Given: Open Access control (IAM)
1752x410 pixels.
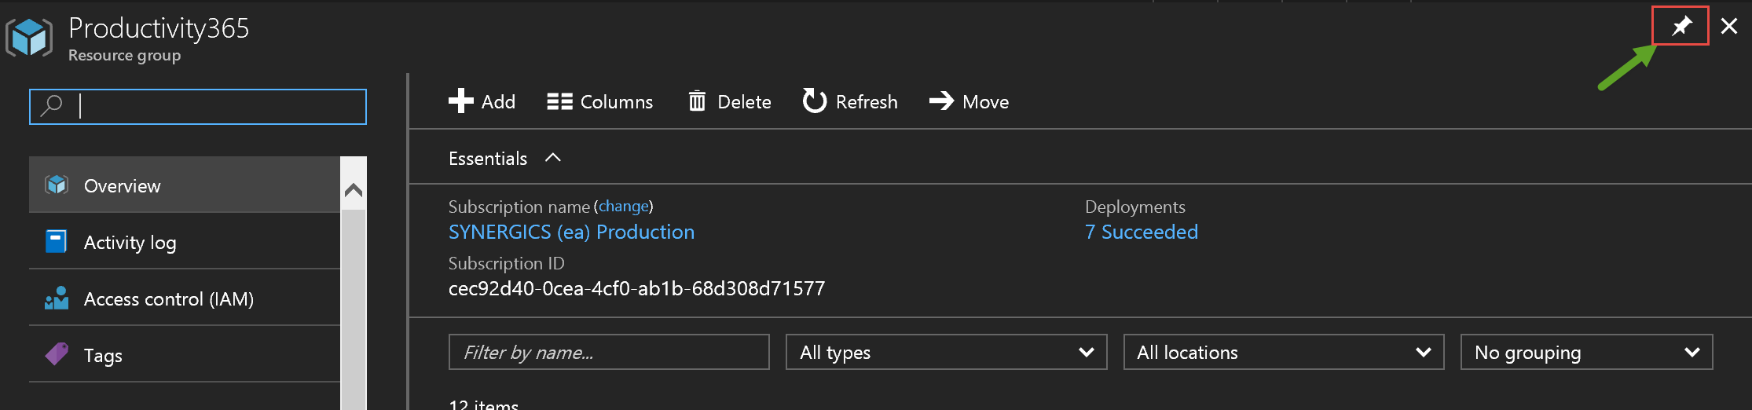Looking at the screenshot, I should [x=185, y=298].
